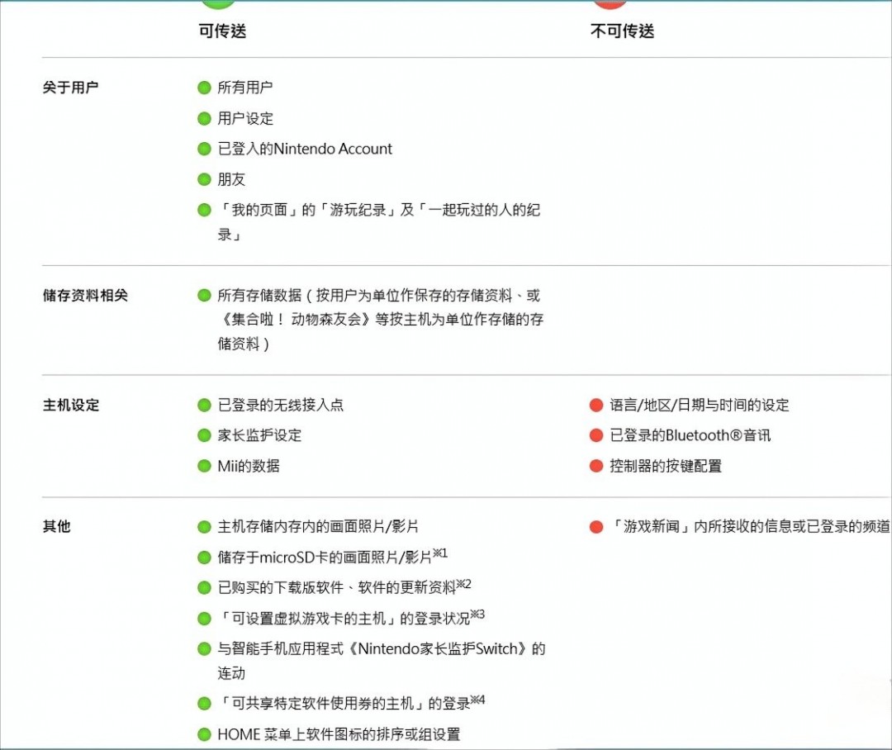The image size is (892, 750).
Task: Open footnote ※4 after 软件使用券的主机 entry
Action: coord(477,700)
